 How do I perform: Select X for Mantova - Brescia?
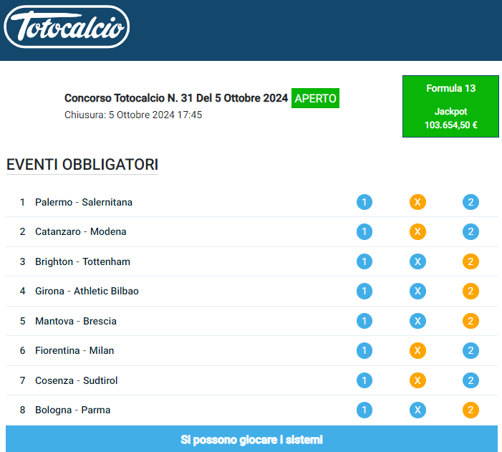click(417, 321)
